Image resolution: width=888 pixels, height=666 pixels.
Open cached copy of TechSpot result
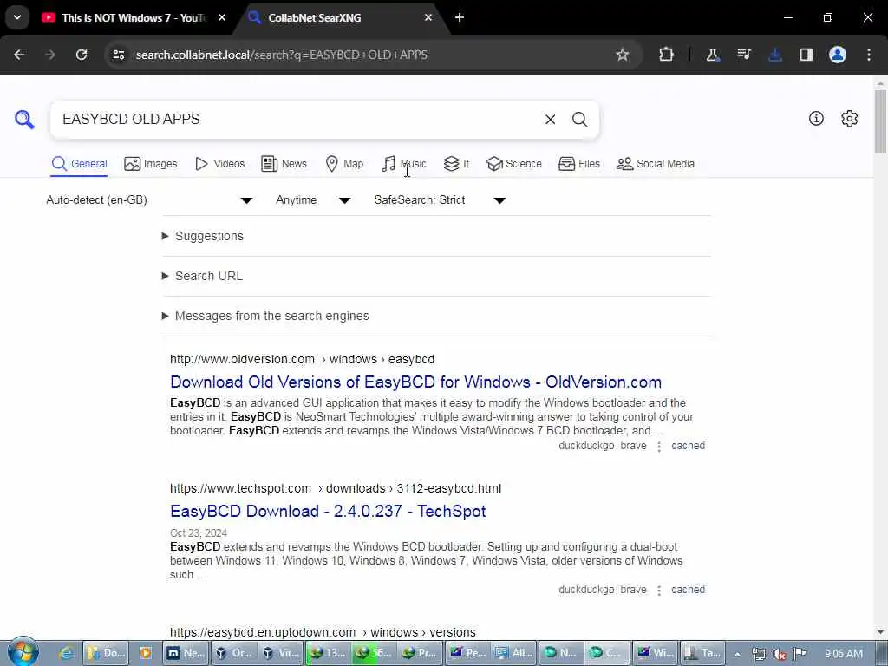pyautogui.click(x=688, y=590)
